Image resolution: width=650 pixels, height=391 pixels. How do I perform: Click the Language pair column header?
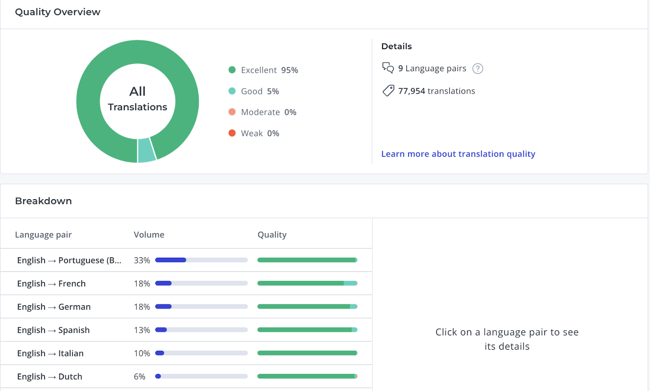pyautogui.click(x=43, y=235)
